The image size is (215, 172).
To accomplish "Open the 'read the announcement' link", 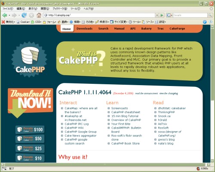I will click(146, 93).
